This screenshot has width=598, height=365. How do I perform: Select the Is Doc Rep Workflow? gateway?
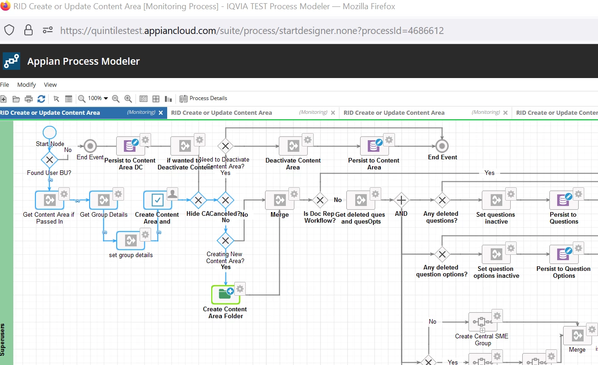tap(320, 200)
